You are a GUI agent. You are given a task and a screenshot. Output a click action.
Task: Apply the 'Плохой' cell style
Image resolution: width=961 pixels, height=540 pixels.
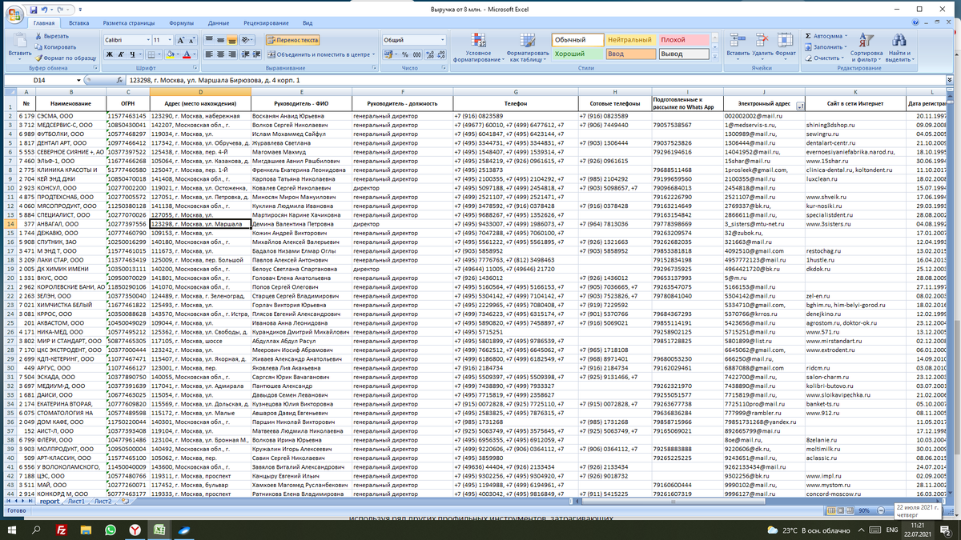click(x=684, y=39)
